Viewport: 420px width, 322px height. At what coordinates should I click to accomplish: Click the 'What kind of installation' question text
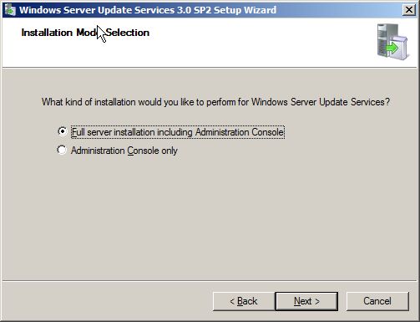(215, 102)
